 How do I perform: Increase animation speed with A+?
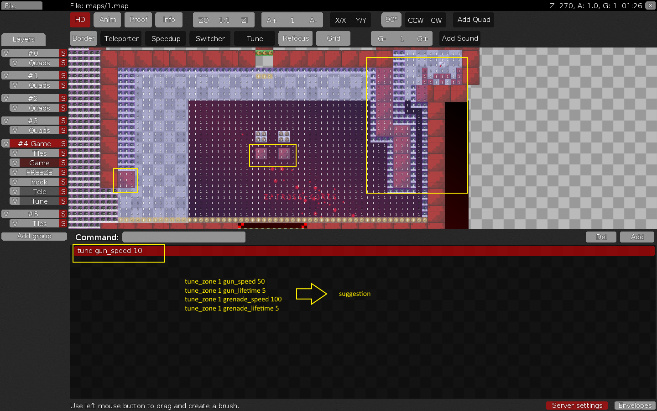[271, 20]
